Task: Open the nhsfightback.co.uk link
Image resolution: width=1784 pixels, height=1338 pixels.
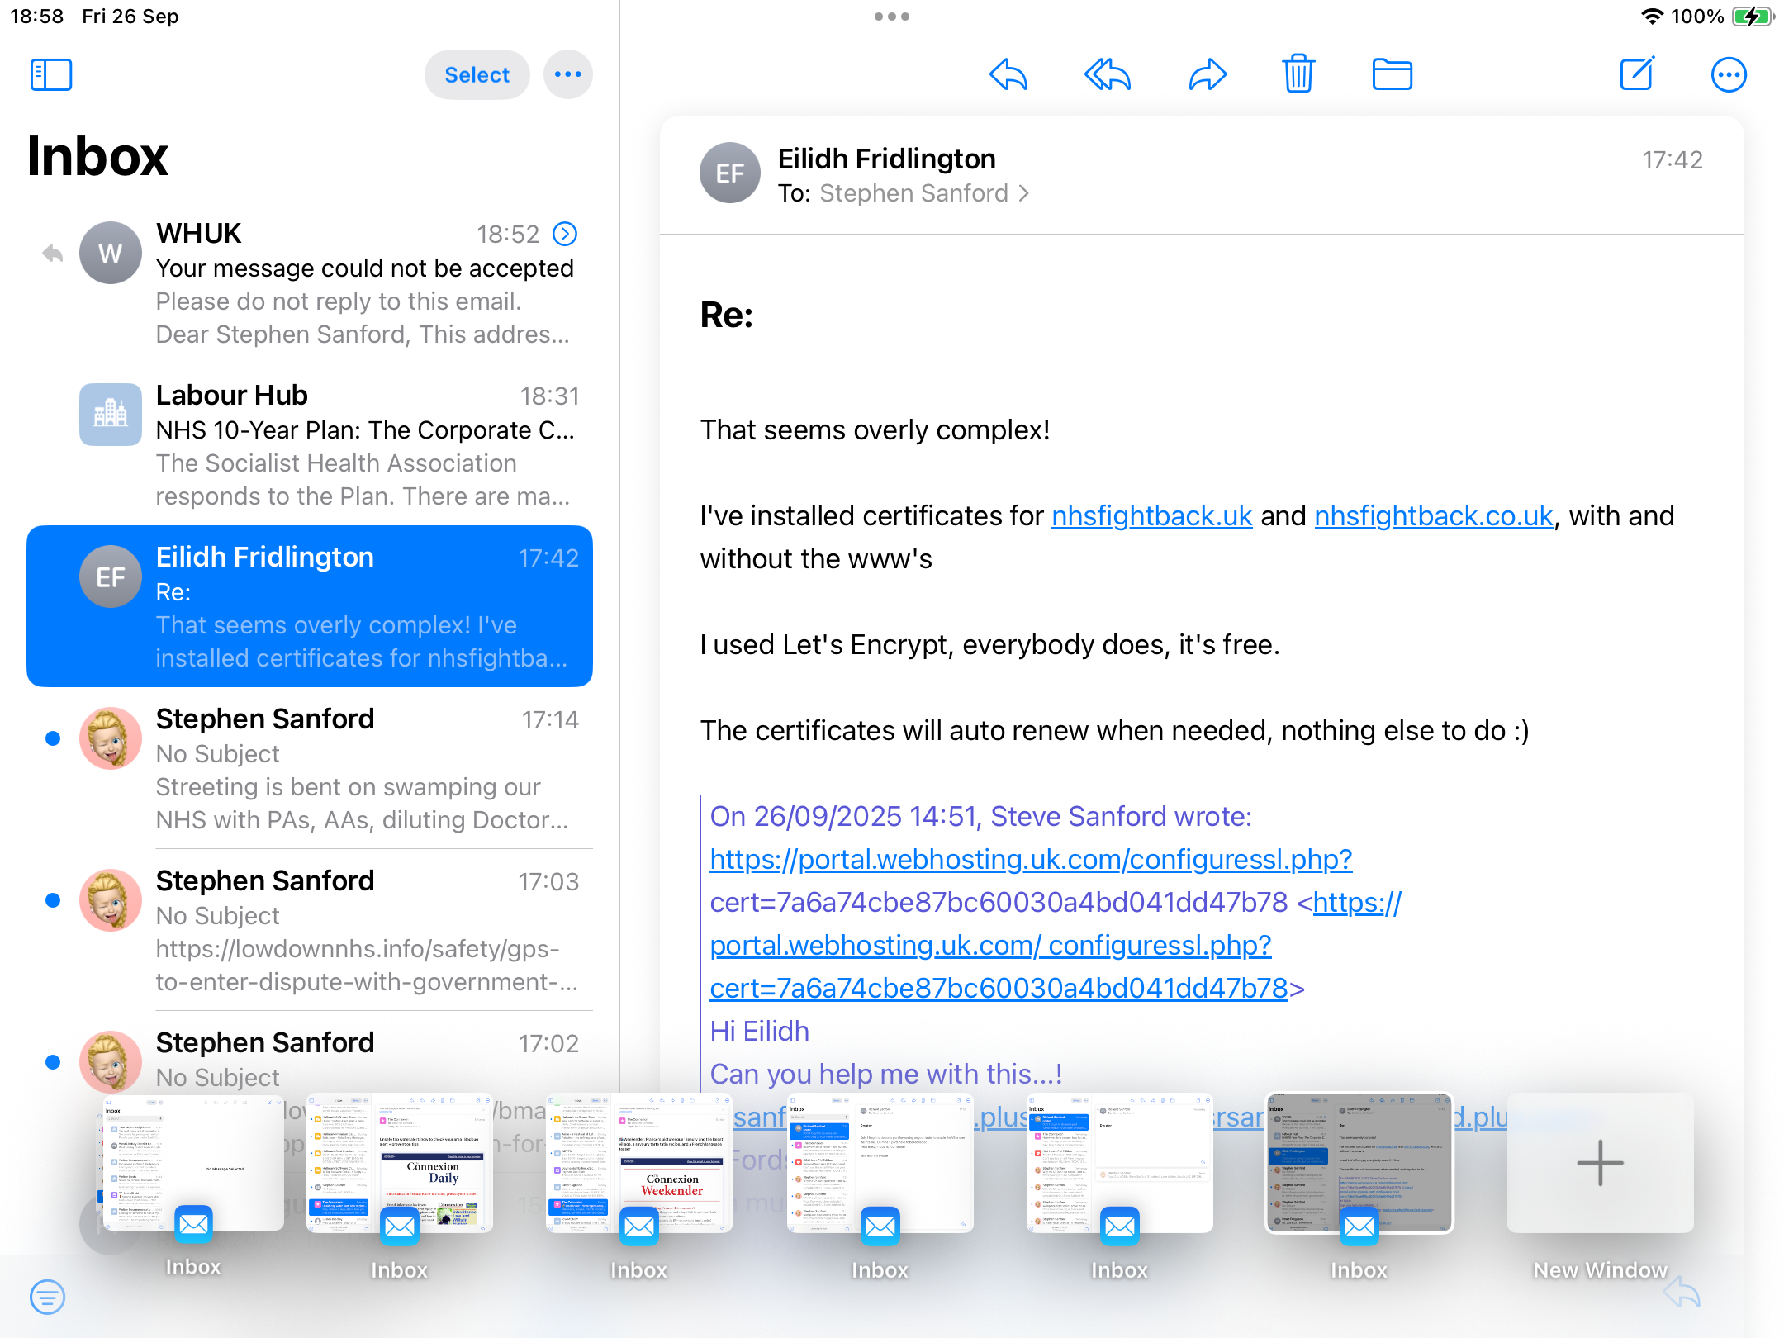Action: point(1433,516)
